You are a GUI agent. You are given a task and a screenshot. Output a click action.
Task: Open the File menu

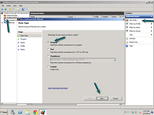3,6
